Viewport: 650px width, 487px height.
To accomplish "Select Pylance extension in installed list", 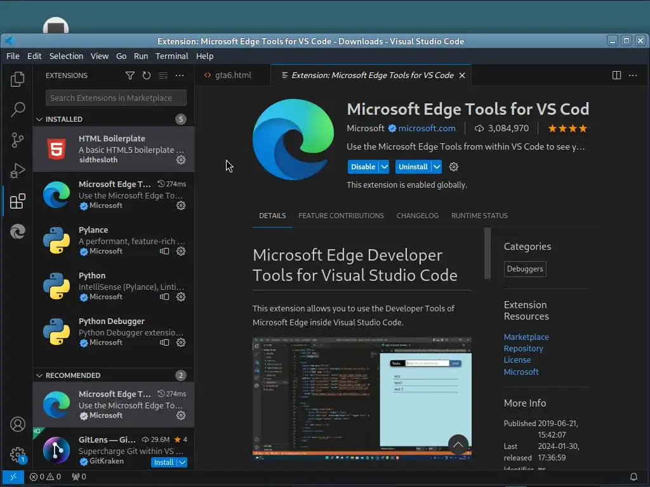I will point(114,240).
